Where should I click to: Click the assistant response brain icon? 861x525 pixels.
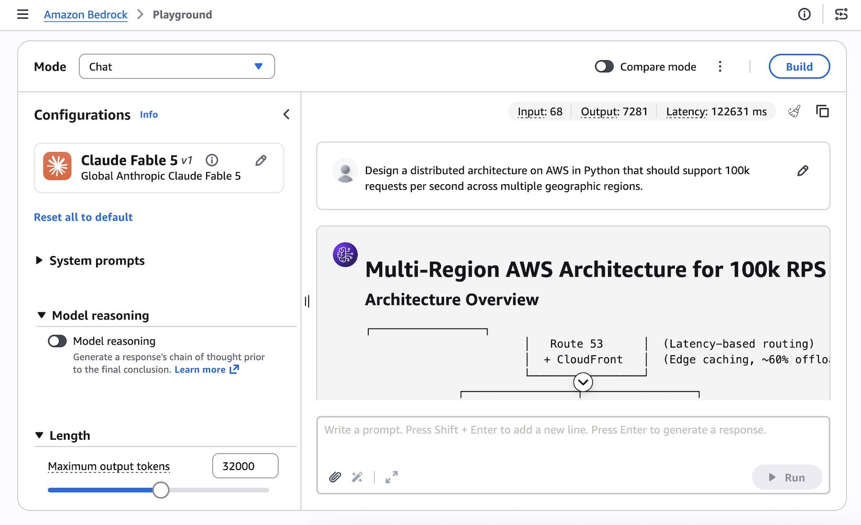tap(345, 254)
